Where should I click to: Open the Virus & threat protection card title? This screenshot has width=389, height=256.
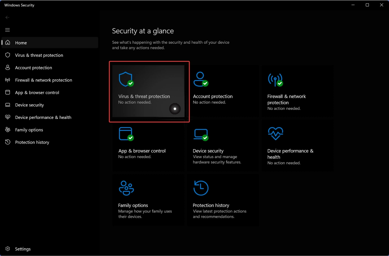pyautogui.click(x=144, y=96)
